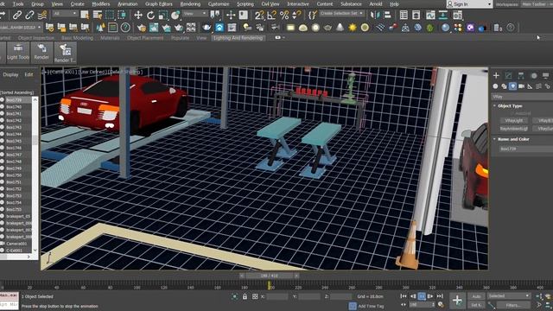553x311 pixels.
Task: Select Camera001 in the Scene Explorer list
Action: click(x=16, y=244)
